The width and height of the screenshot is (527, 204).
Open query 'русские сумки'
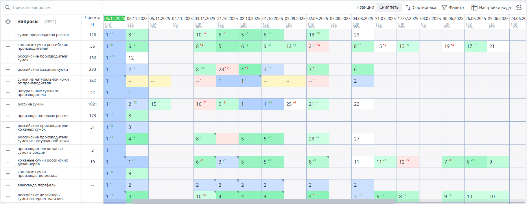(x=31, y=104)
